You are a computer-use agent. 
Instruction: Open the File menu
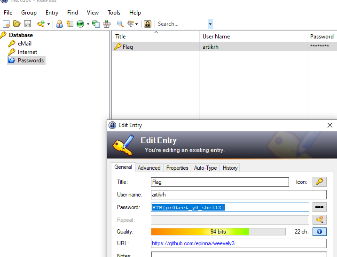click(x=8, y=13)
